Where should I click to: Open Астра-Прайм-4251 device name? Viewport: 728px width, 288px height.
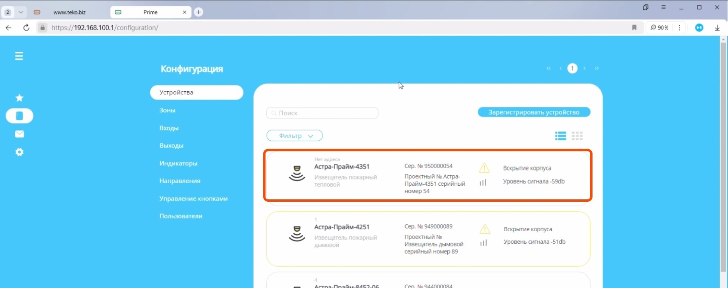tap(342, 227)
